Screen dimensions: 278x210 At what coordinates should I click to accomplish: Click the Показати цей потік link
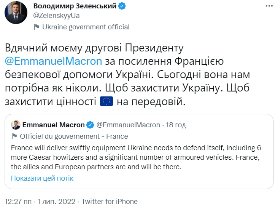[42, 178]
